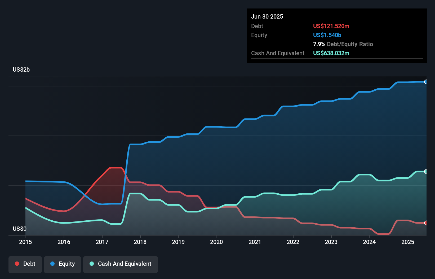Viewport: 435px width, 279px height.
Task: Toggle the Cash And Equivalent series off
Action: (120, 264)
